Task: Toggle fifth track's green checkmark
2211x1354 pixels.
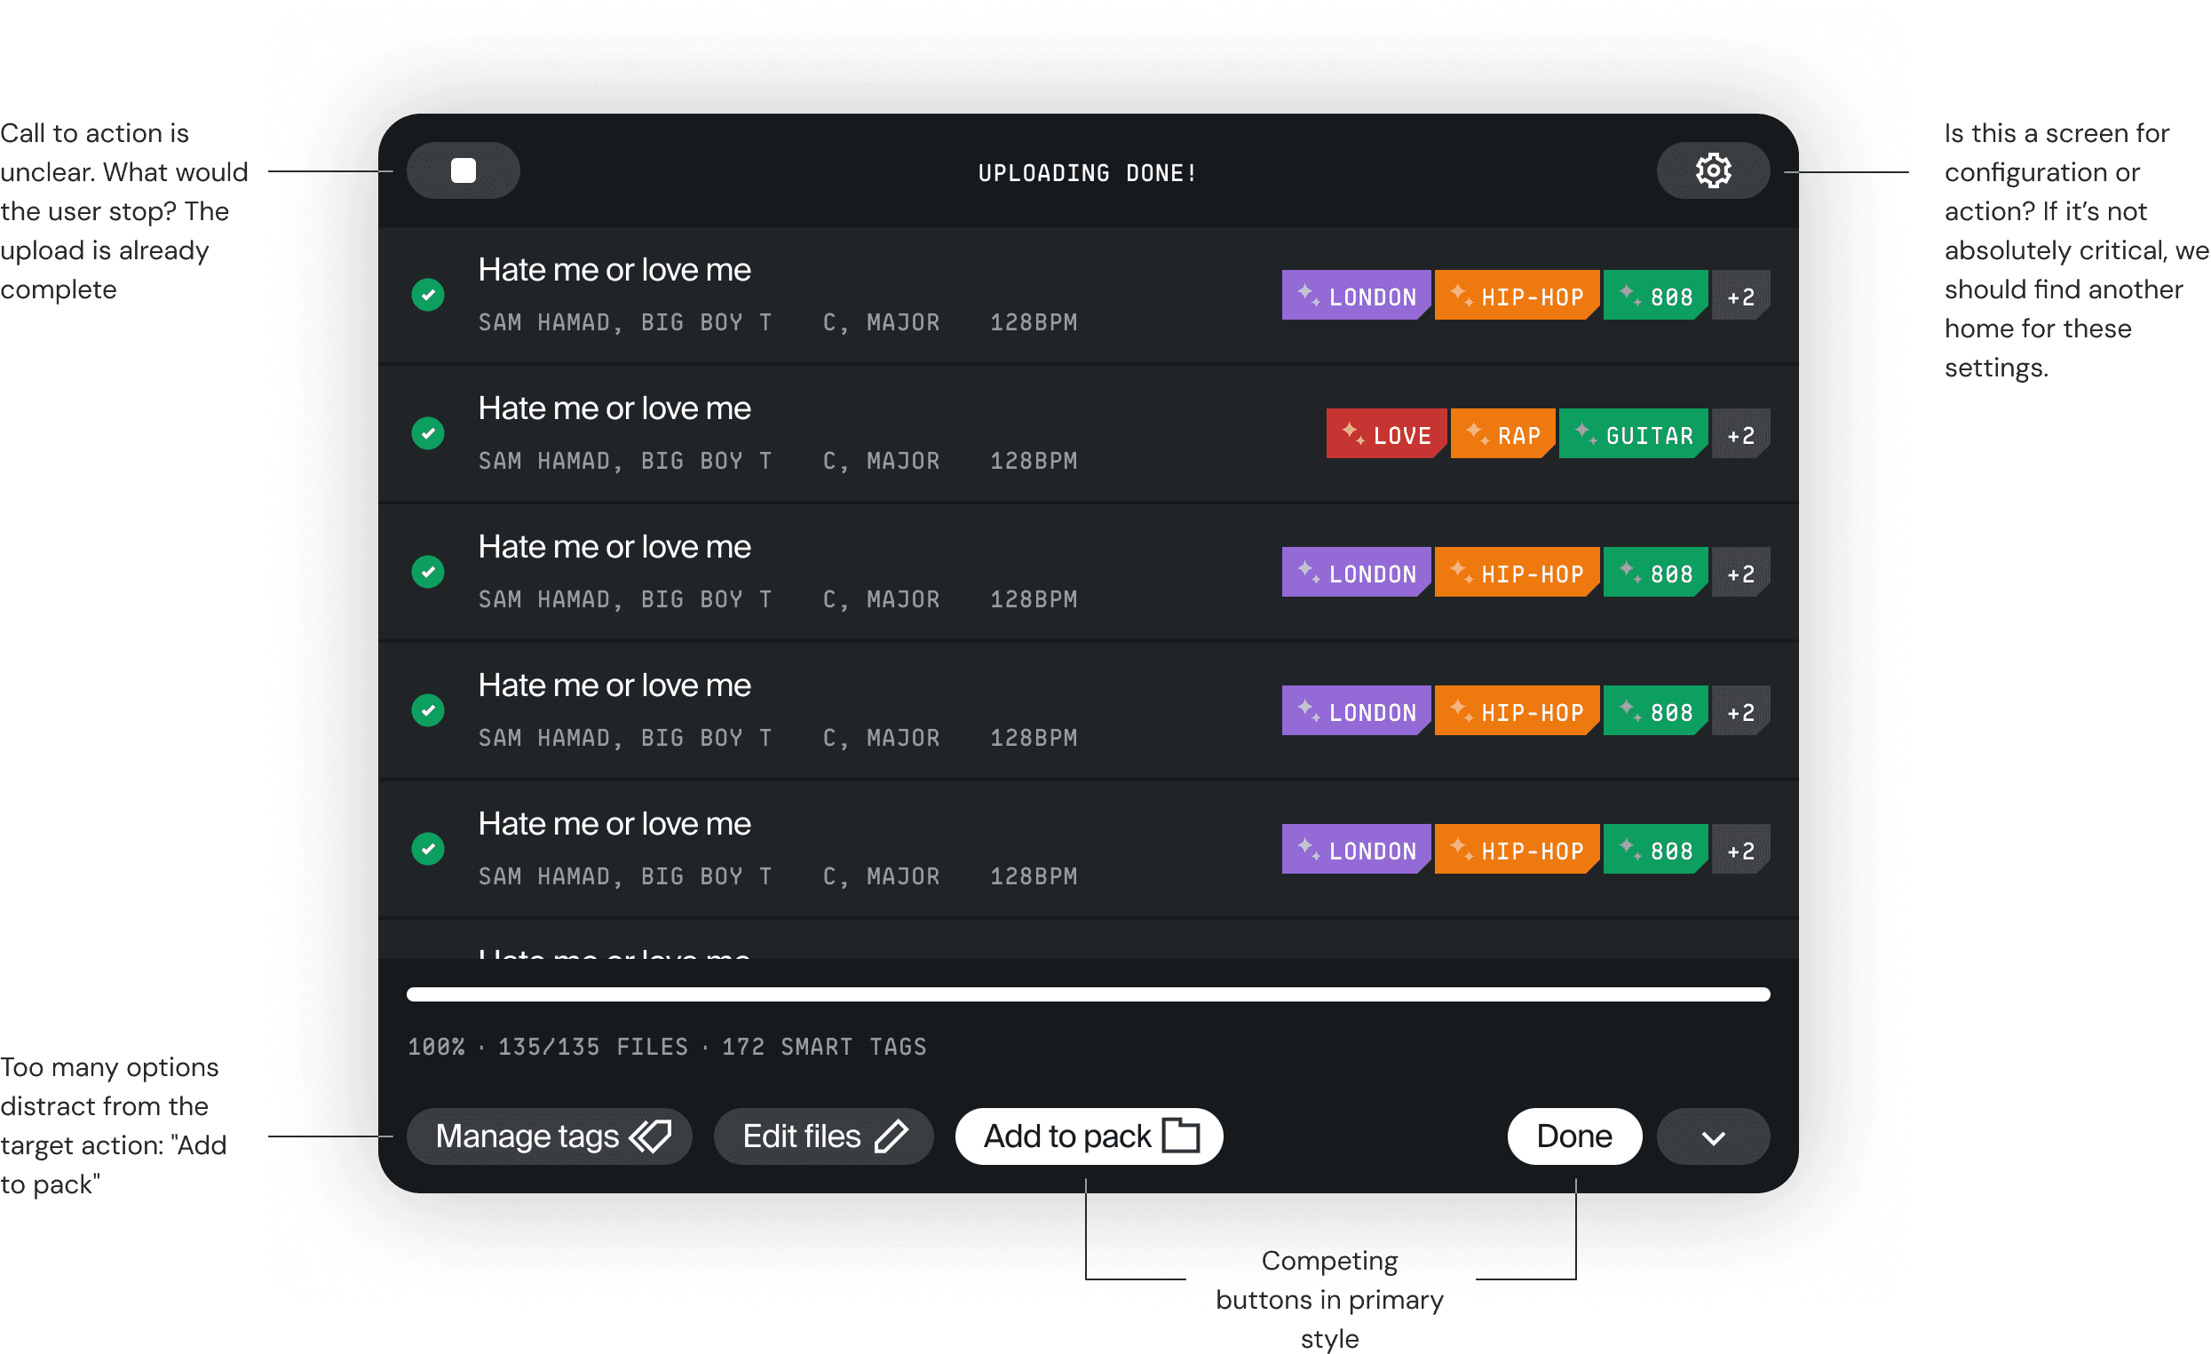Action: (428, 848)
